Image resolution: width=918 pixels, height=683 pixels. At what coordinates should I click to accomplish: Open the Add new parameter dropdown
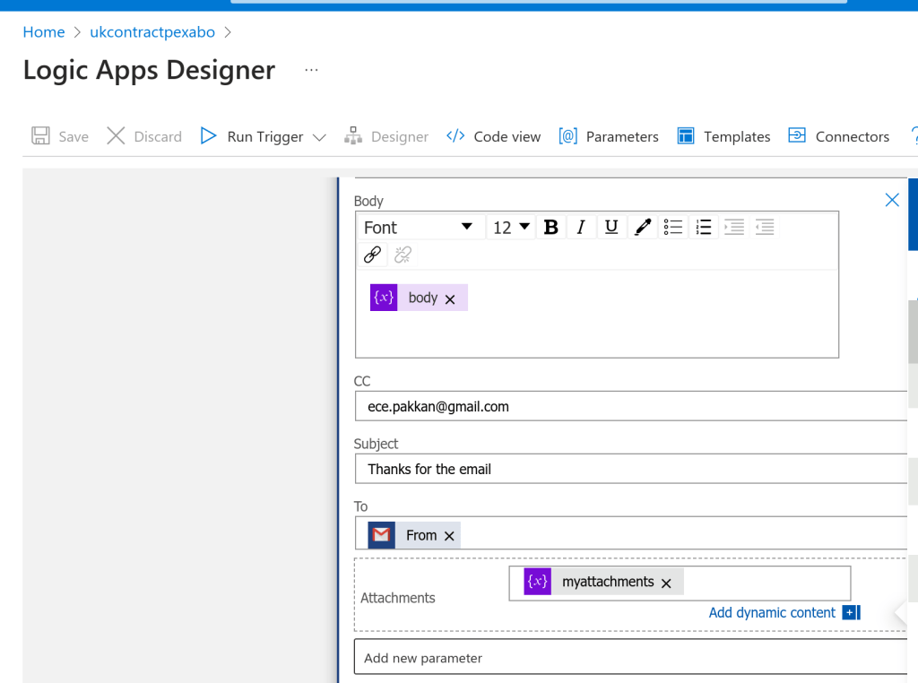pyautogui.click(x=631, y=657)
